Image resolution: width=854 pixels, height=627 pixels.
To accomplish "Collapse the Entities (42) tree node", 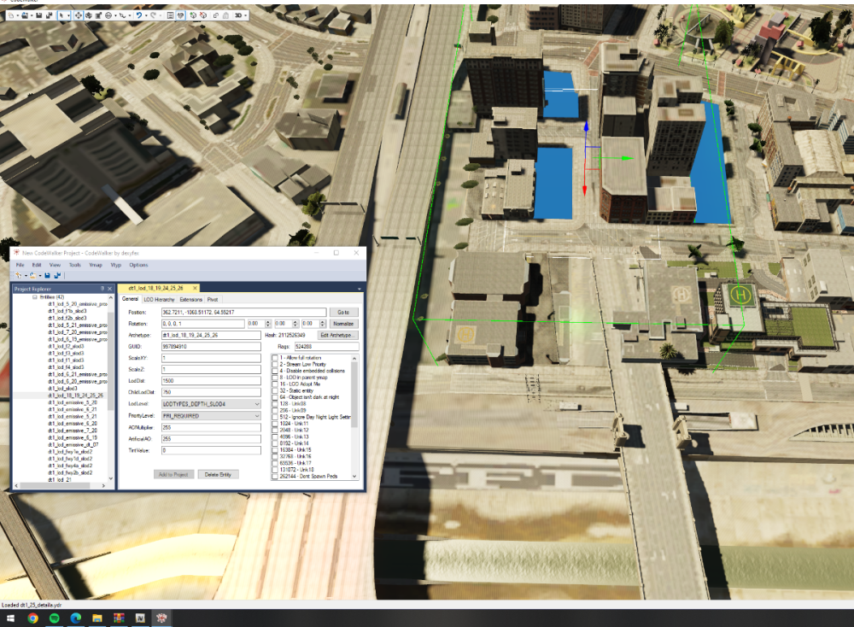I will (35, 297).
